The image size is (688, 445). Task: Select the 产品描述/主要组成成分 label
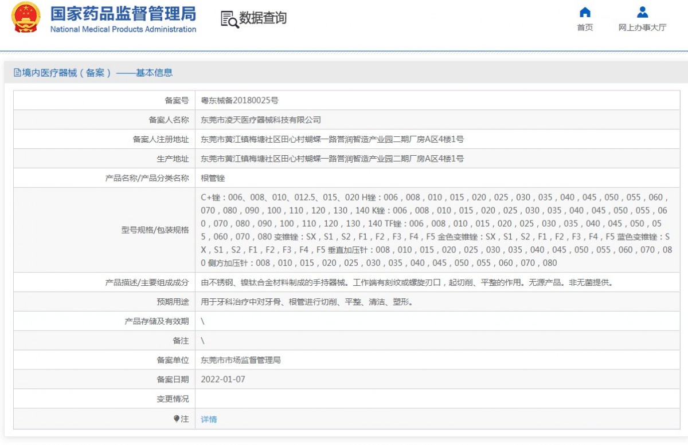[x=147, y=282]
